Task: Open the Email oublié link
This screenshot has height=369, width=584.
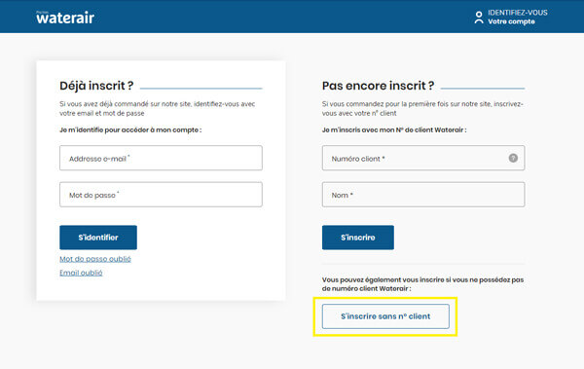Action: click(x=81, y=273)
